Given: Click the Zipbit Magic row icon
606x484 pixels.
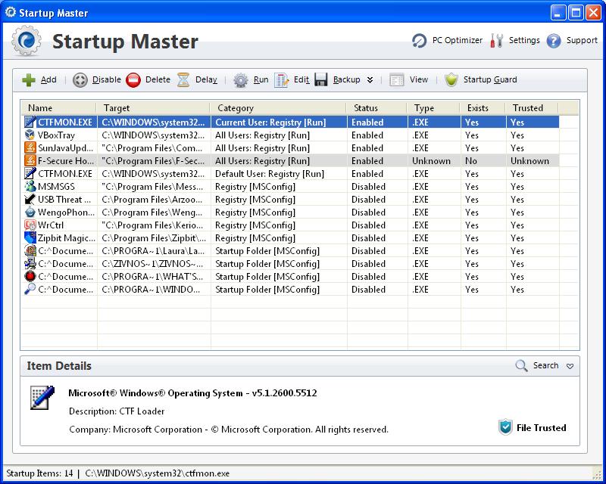Looking at the screenshot, I should pyautogui.click(x=30, y=237).
